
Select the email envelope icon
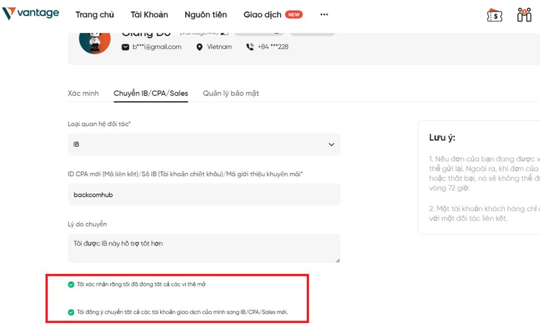pyautogui.click(x=125, y=47)
